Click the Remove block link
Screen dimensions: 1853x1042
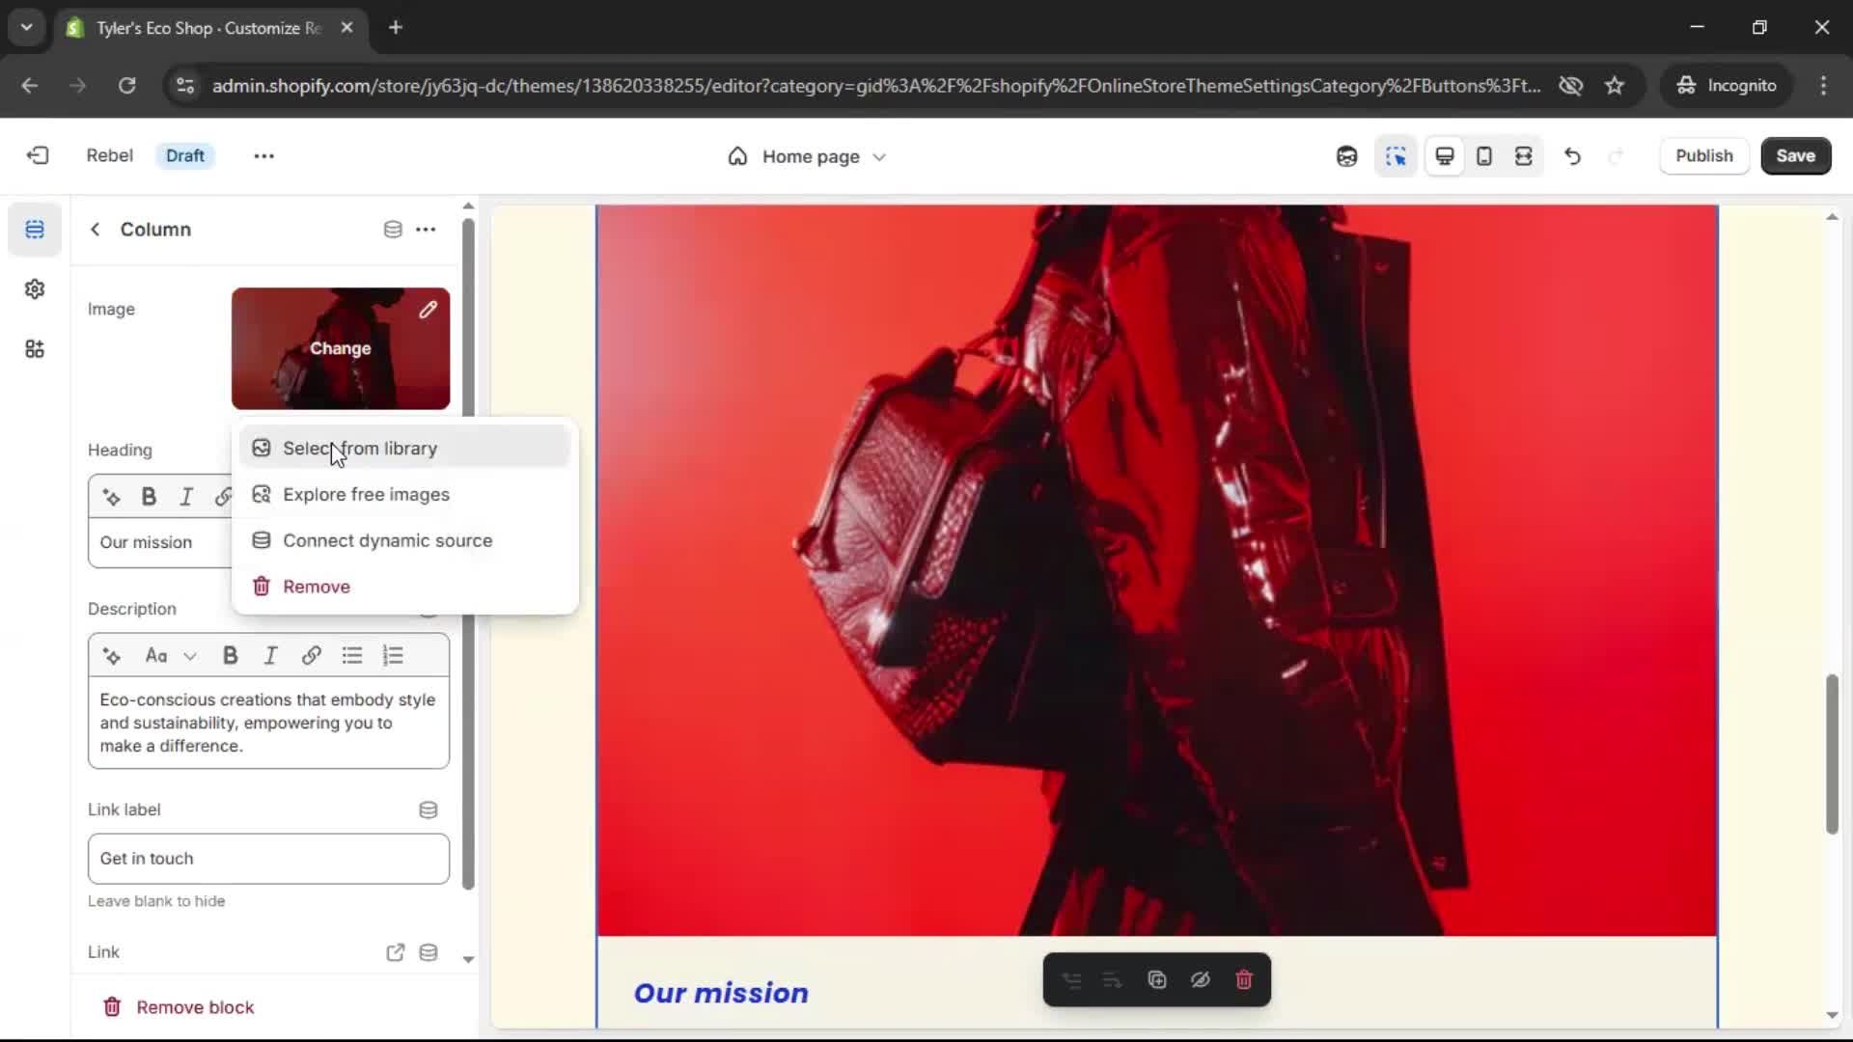194,1007
